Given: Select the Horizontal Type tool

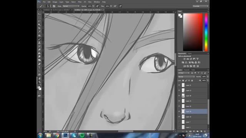Looking at the screenshot, I should tap(39, 67).
